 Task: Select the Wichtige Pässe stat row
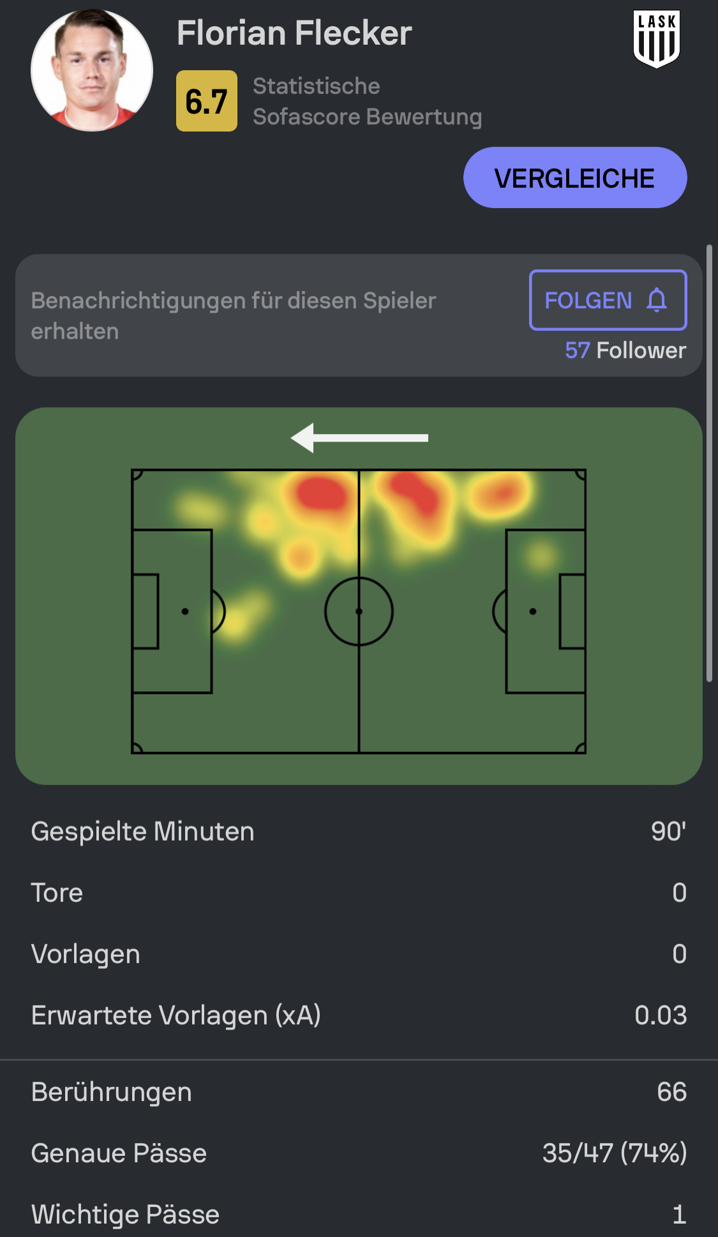[x=359, y=1214]
